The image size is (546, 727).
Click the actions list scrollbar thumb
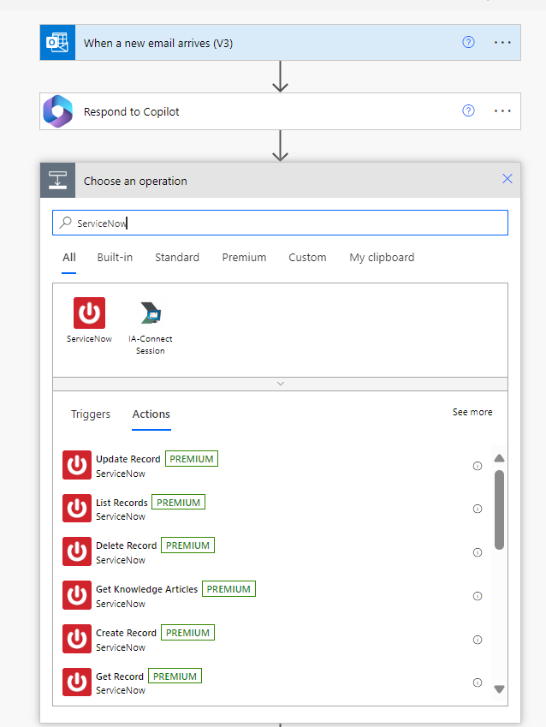[499, 509]
